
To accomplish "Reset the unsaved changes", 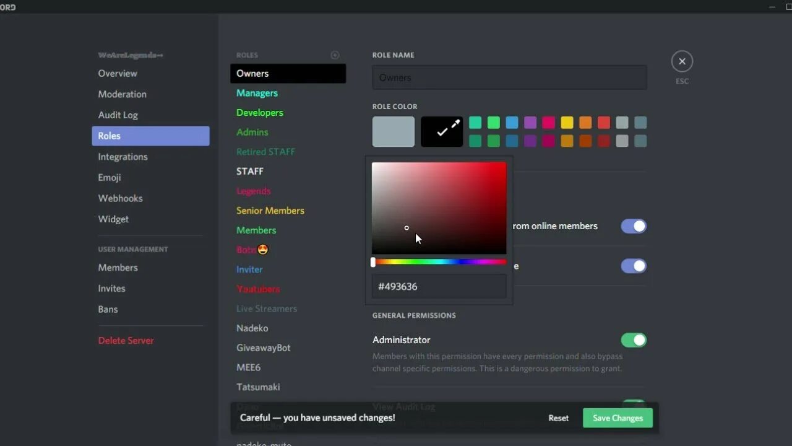I will click(558, 418).
